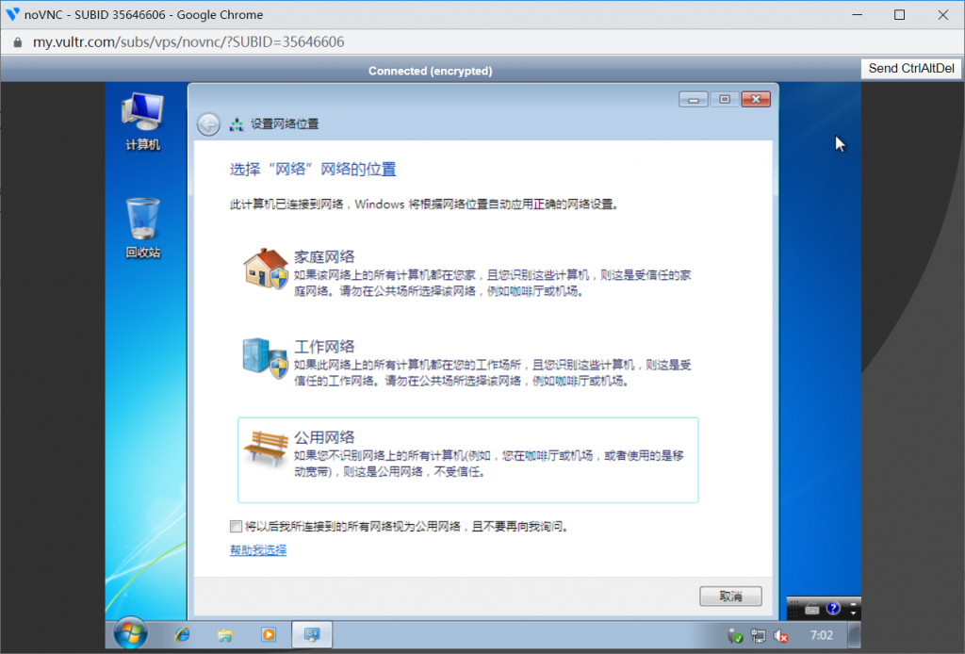The height and width of the screenshot is (654, 965).
Task: Click the network icon beside the 设置网络位置 title
Action: 237,124
